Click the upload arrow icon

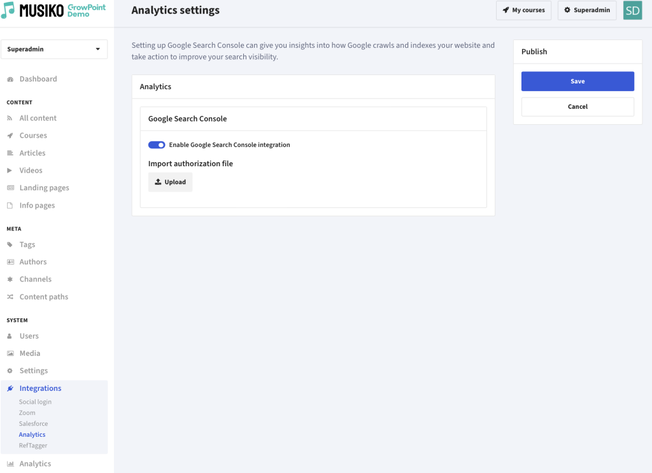158,181
